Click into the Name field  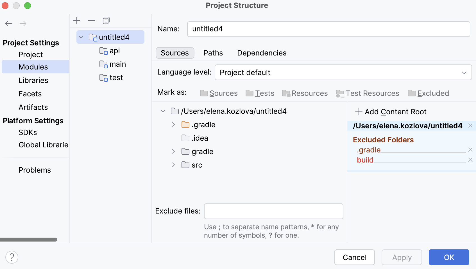[x=328, y=29]
